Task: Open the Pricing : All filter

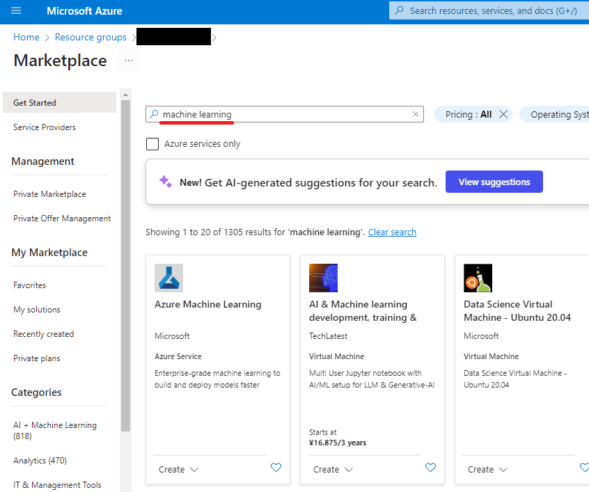Action: pos(469,114)
